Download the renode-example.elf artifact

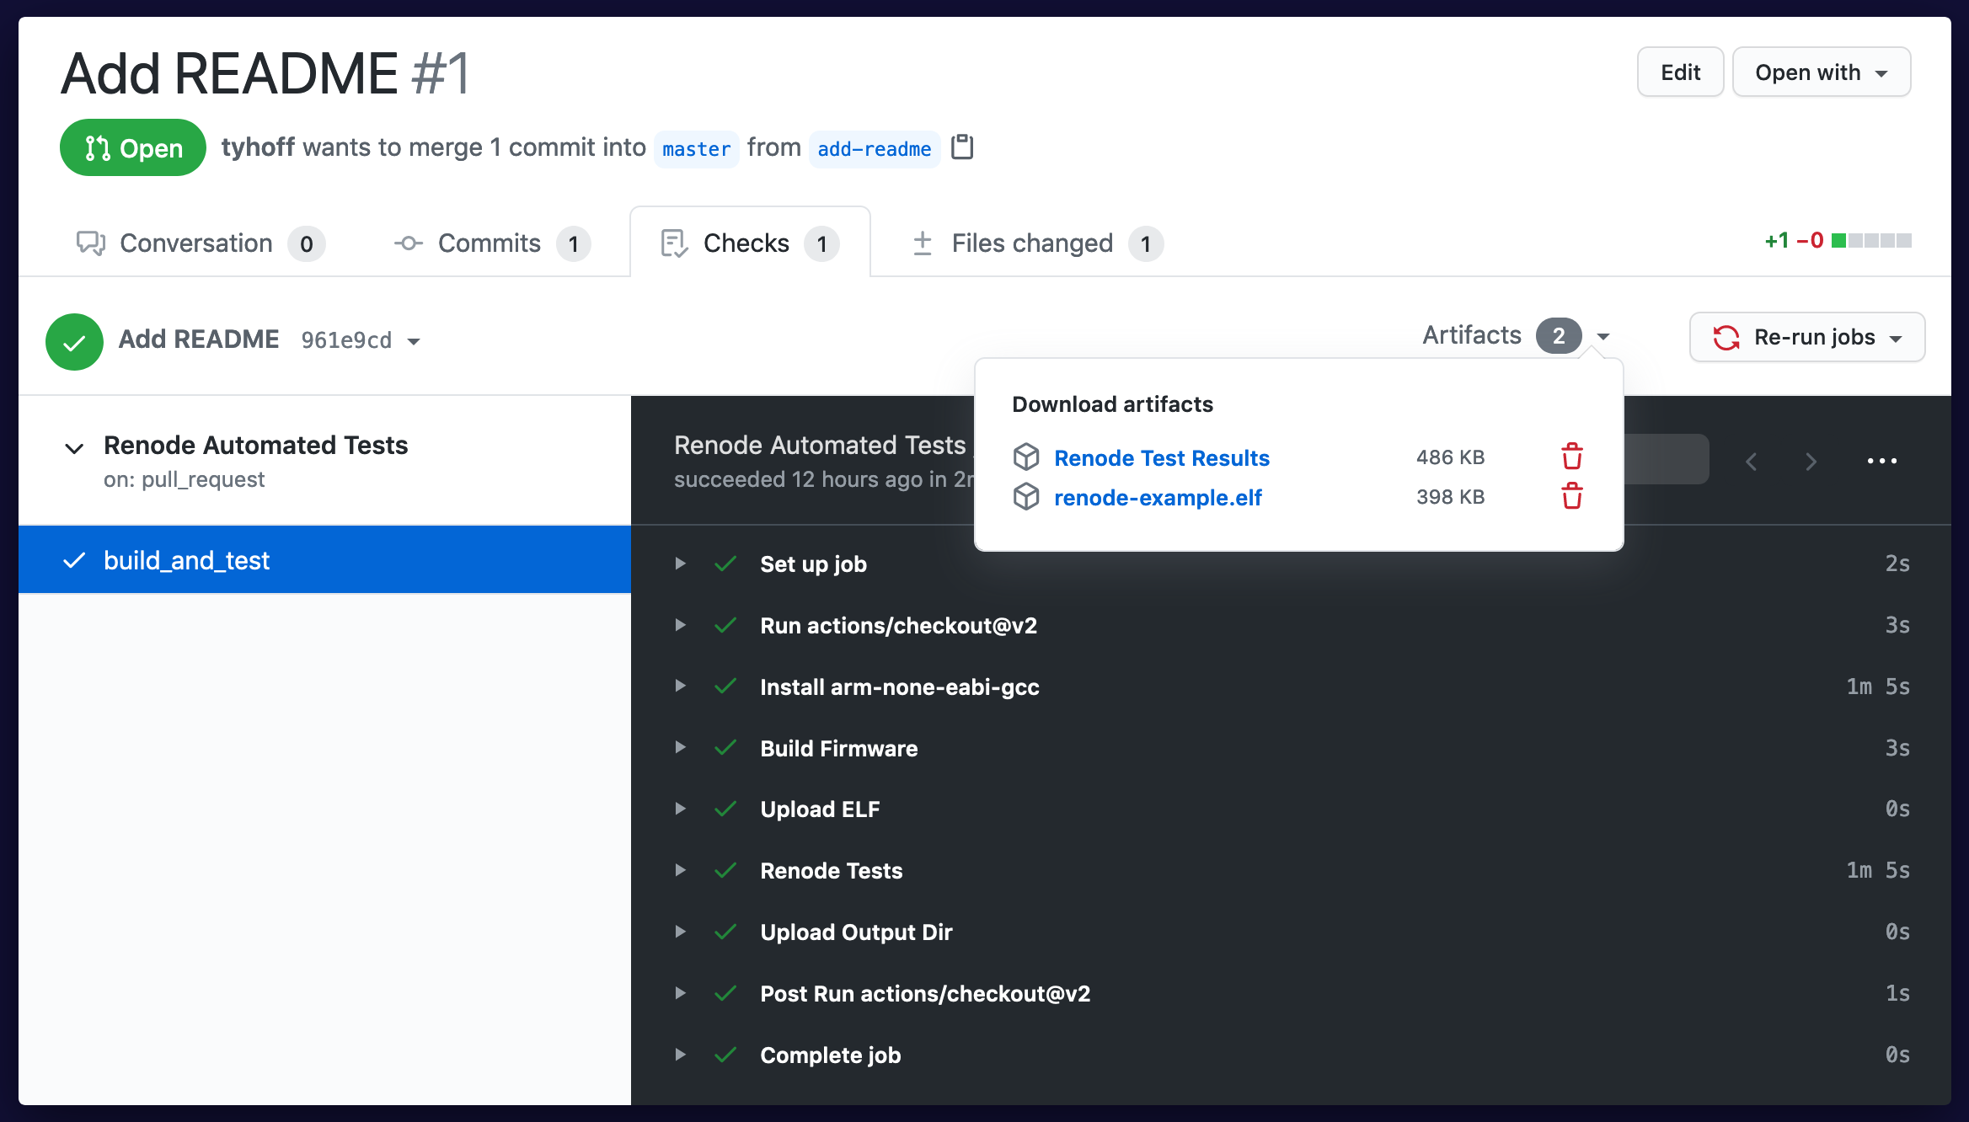point(1158,498)
